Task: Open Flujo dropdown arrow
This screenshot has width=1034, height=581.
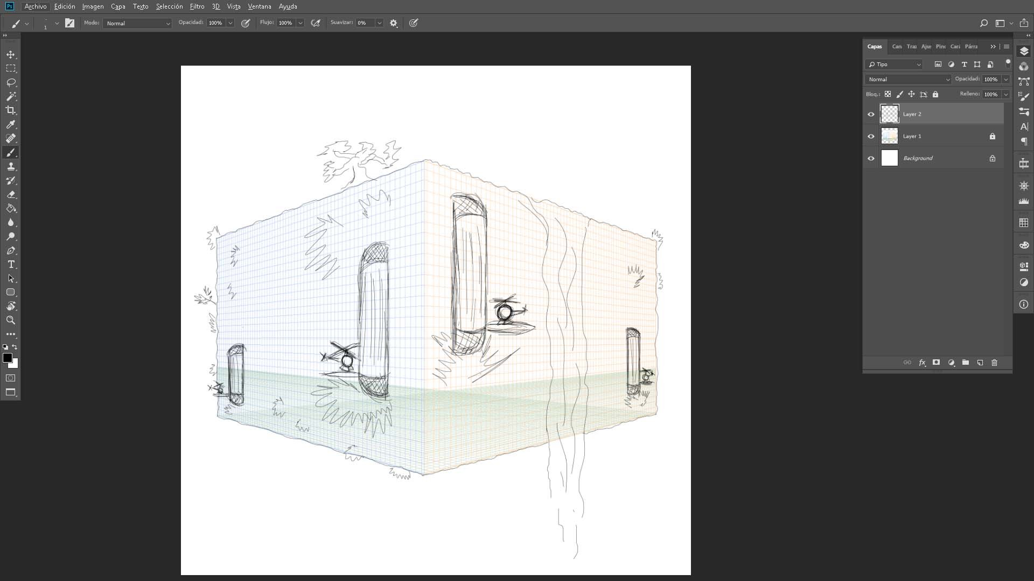Action: [x=301, y=23]
